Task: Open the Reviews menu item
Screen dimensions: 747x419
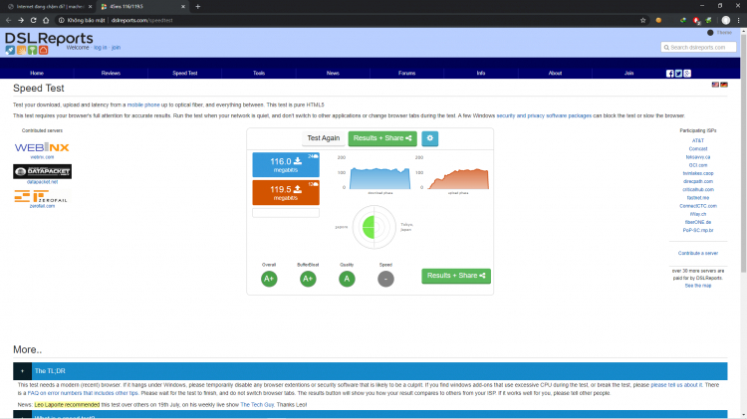Action: click(x=111, y=73)
